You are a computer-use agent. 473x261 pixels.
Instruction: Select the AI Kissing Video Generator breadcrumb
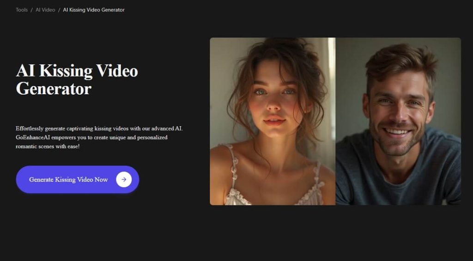(x=94, y=10)
